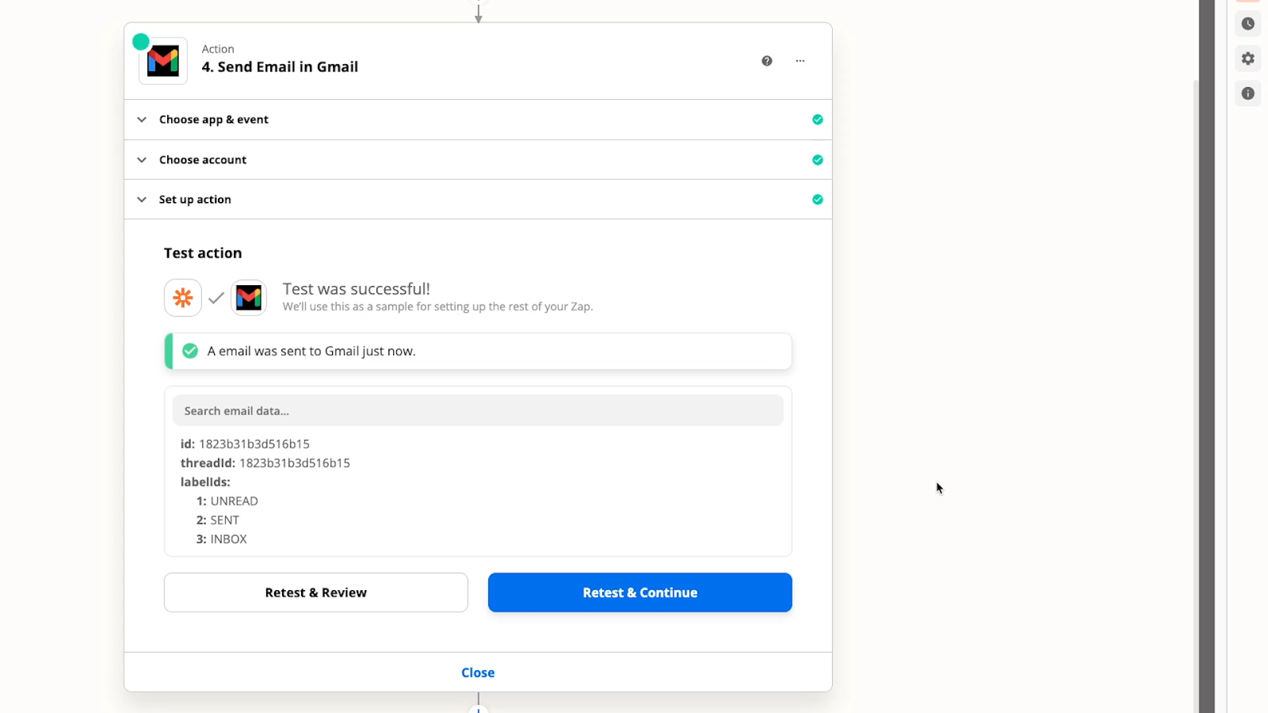Viewport: 1268px width, 713px height.
Task: Expand the Choose account section
Action: coord(478,160)
